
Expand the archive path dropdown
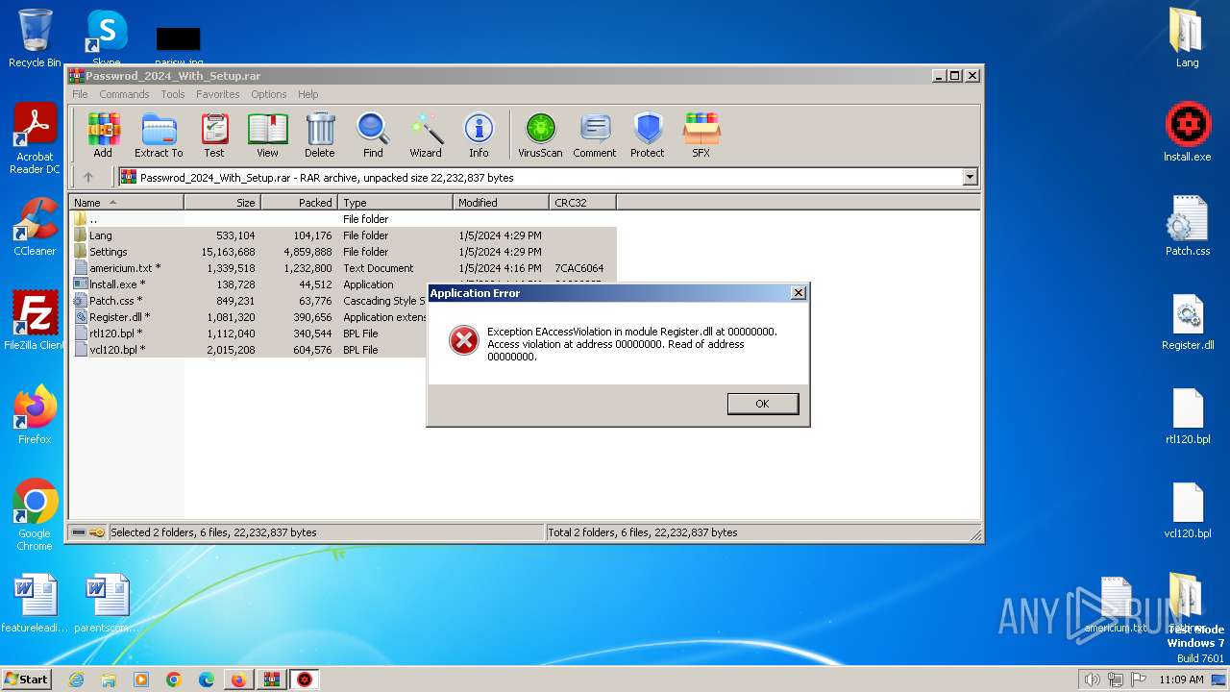pos(970,177)
